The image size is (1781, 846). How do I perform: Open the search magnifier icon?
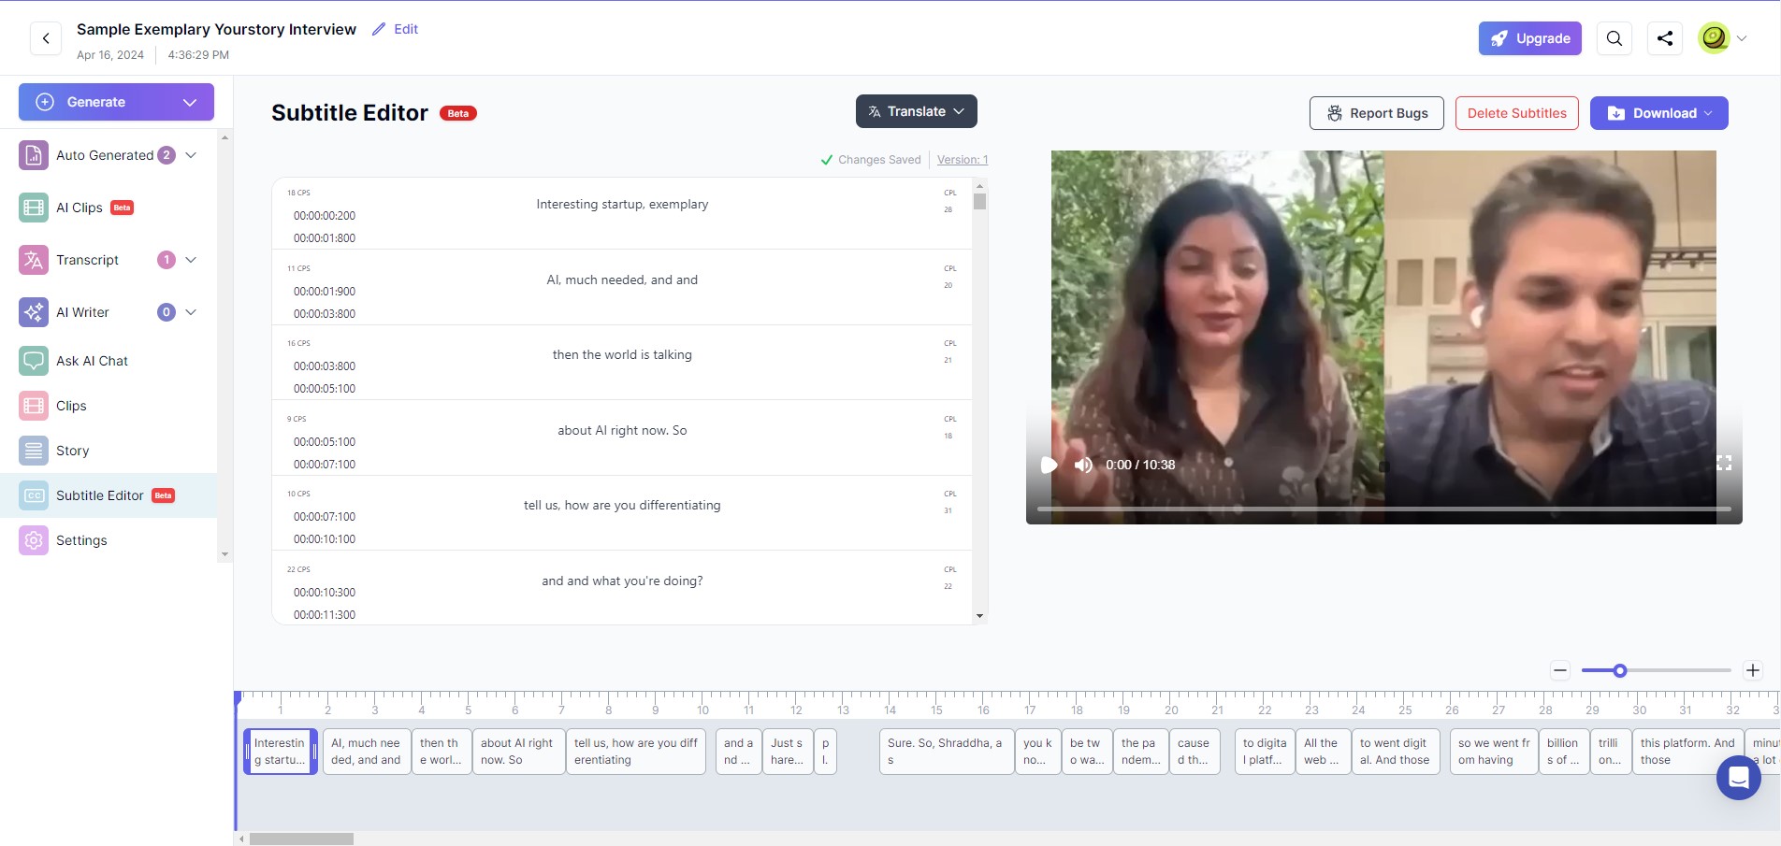tap(1614, 38)
